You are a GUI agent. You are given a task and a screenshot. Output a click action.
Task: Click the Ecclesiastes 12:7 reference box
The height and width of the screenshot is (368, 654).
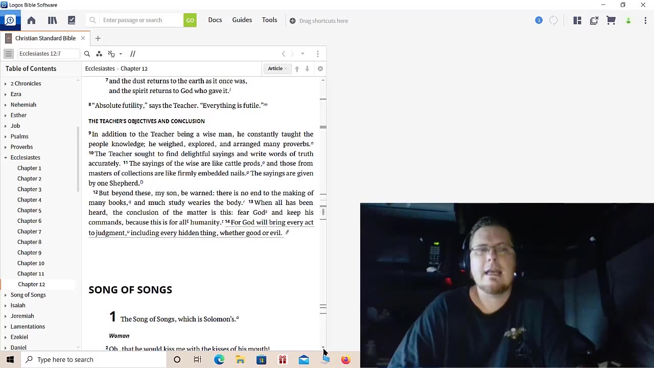click(x=49, y=54)
